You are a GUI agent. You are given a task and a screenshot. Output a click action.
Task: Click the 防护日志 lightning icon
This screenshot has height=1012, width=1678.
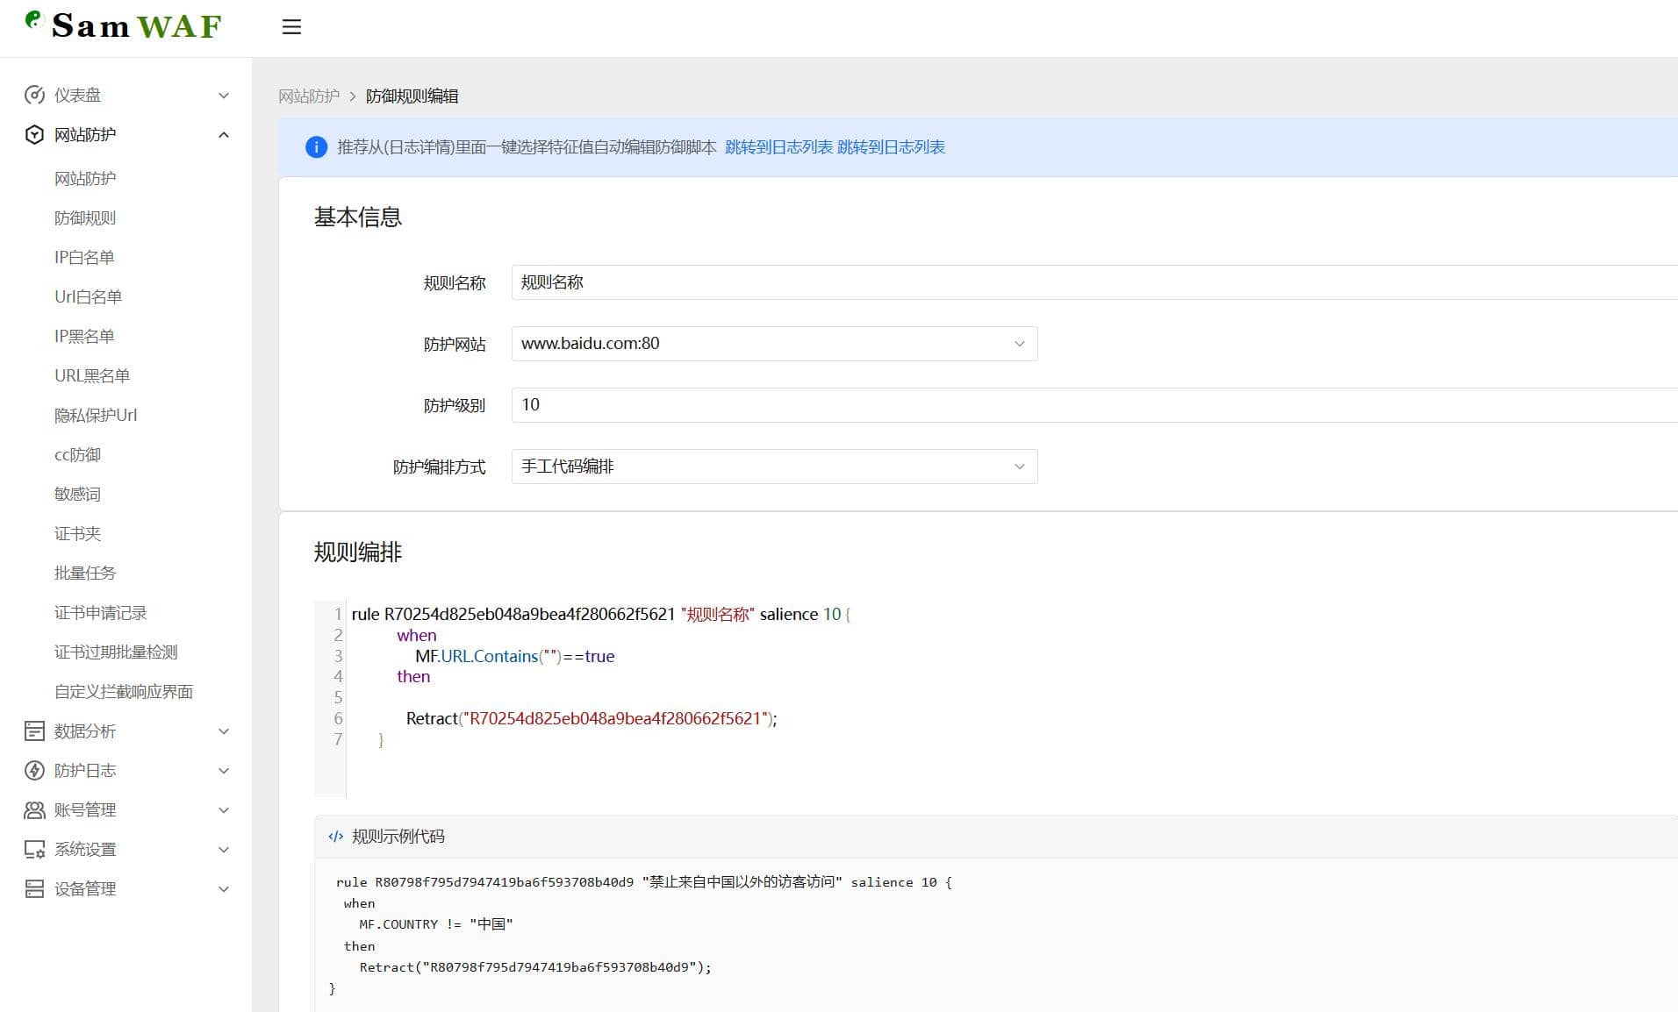(x=34, y=770)
